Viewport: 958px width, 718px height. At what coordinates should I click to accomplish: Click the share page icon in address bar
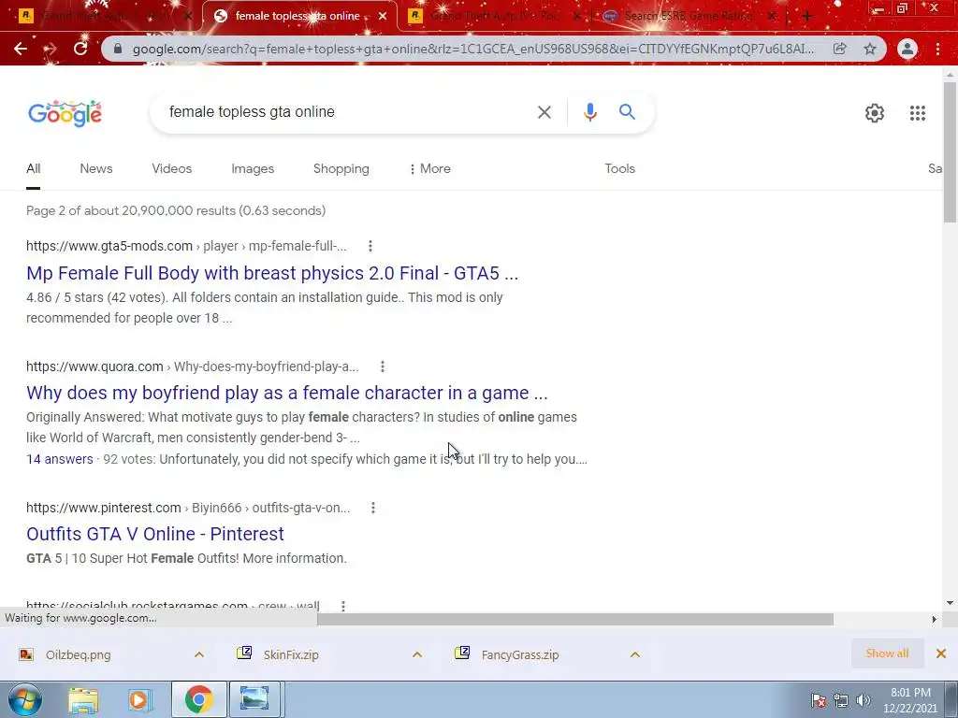click(x=840, y=49)
